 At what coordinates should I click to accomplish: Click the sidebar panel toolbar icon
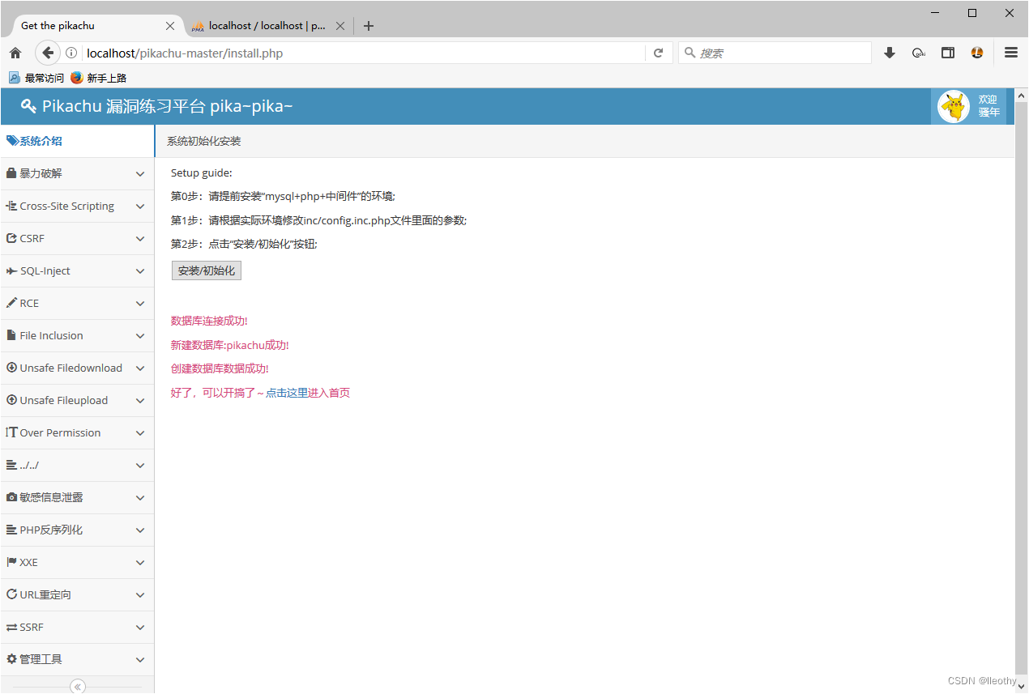tap(947, 53)
